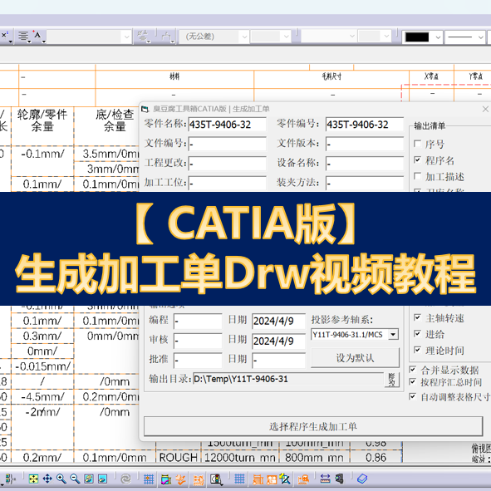This screenshot has width=491, height=491.
Task: Check the 加工描述 checkbox
Action: pyautogui.click(x=417, y=176)
